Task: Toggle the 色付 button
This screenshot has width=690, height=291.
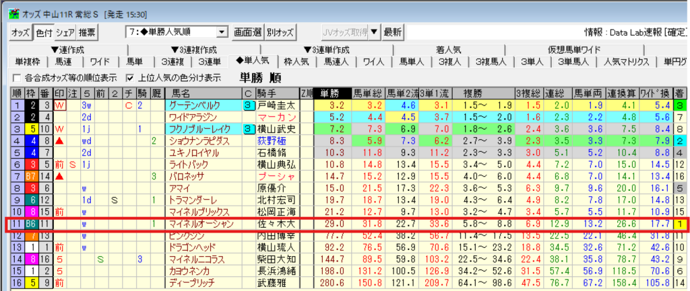Action: (x=43, y=32)
